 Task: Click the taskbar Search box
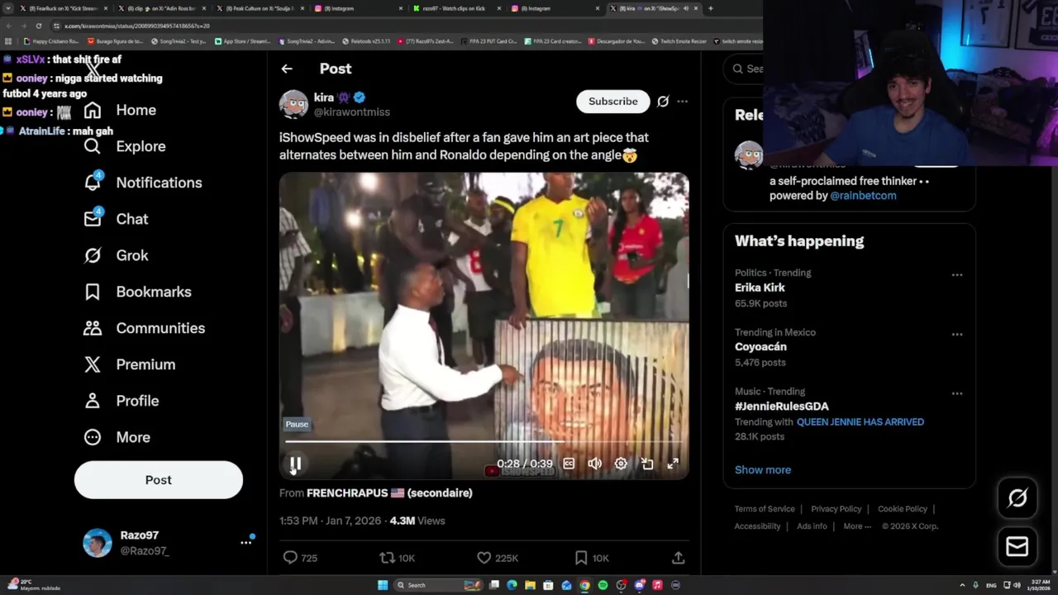pyautogui.click(x=438, y=585)
